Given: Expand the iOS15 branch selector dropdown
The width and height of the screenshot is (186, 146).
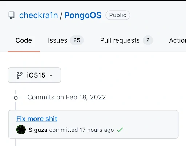Looking at the screenshot, I should coord(34,75).
